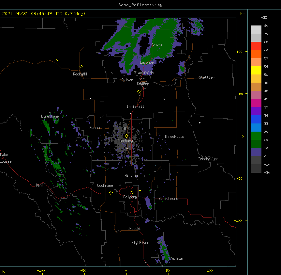281x275 pixels.
Task: Click the Stettler city label
Action: coord(207,77)
